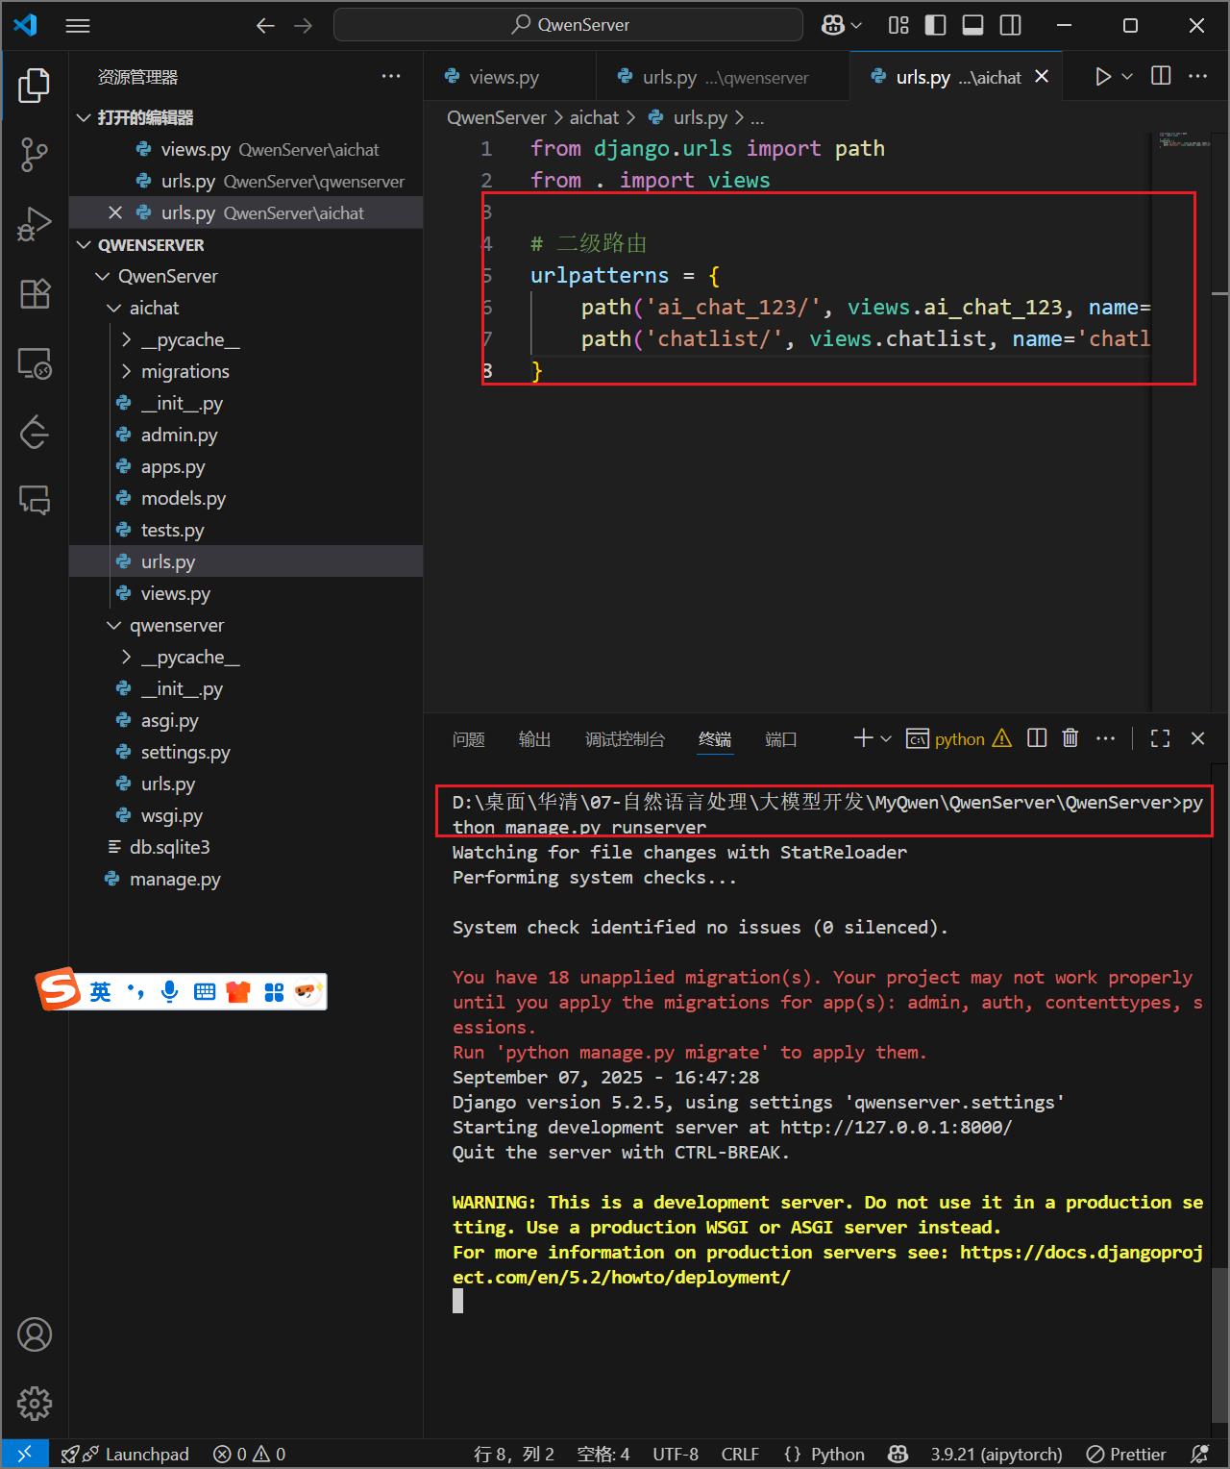Image resolution: width=1230 pixels, height=1469 pixels.
Task: Open the Manage settings gear
Action: pyautogui.click(x=35, y=1404)
